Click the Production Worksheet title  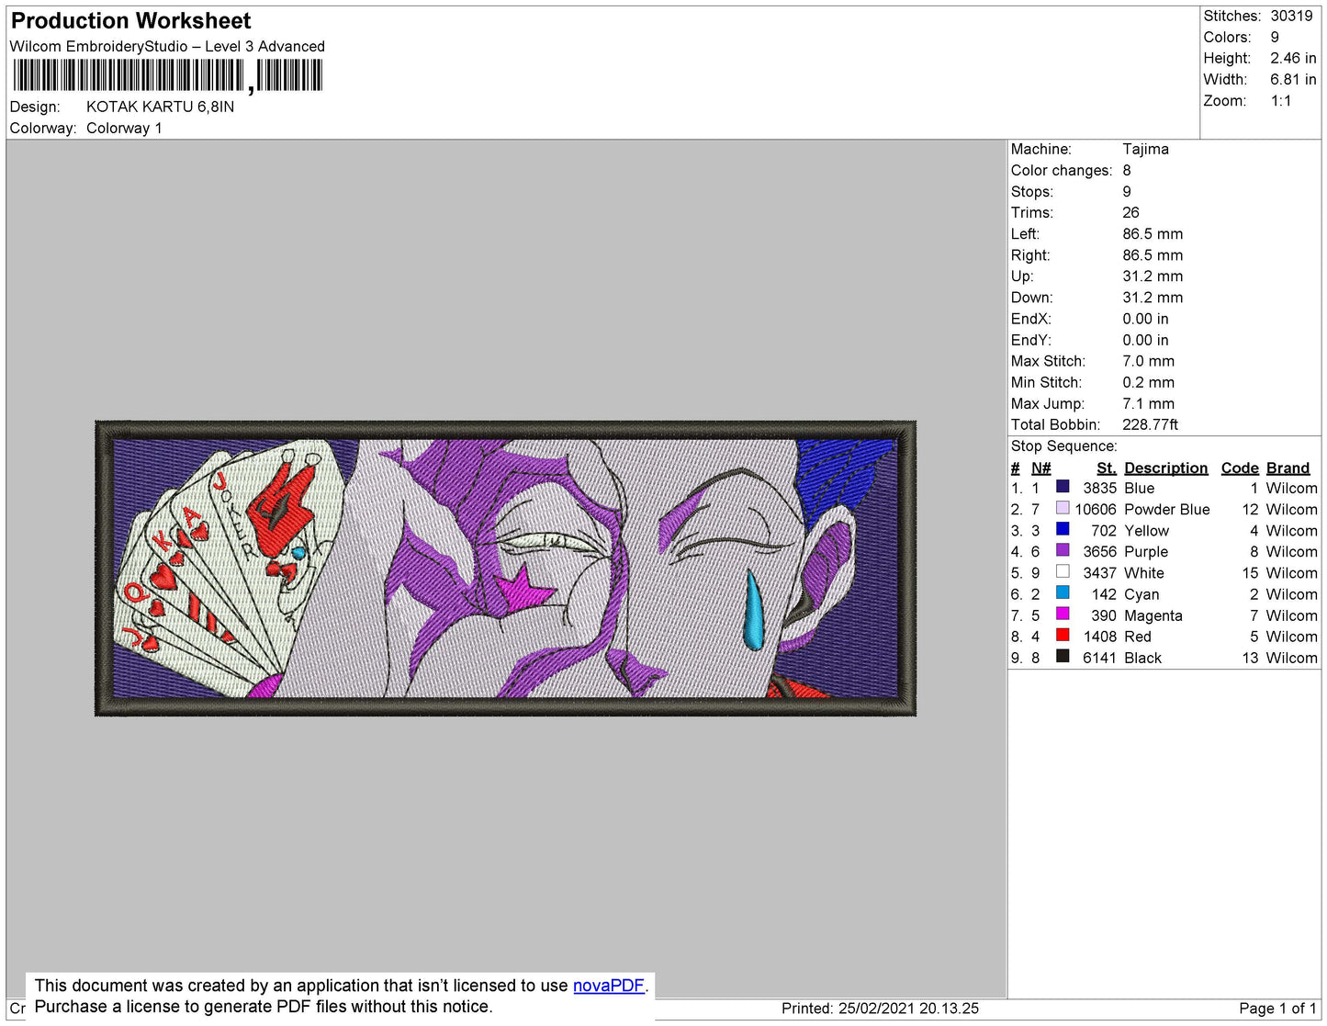pyautogui.click(x=131, y=21)
